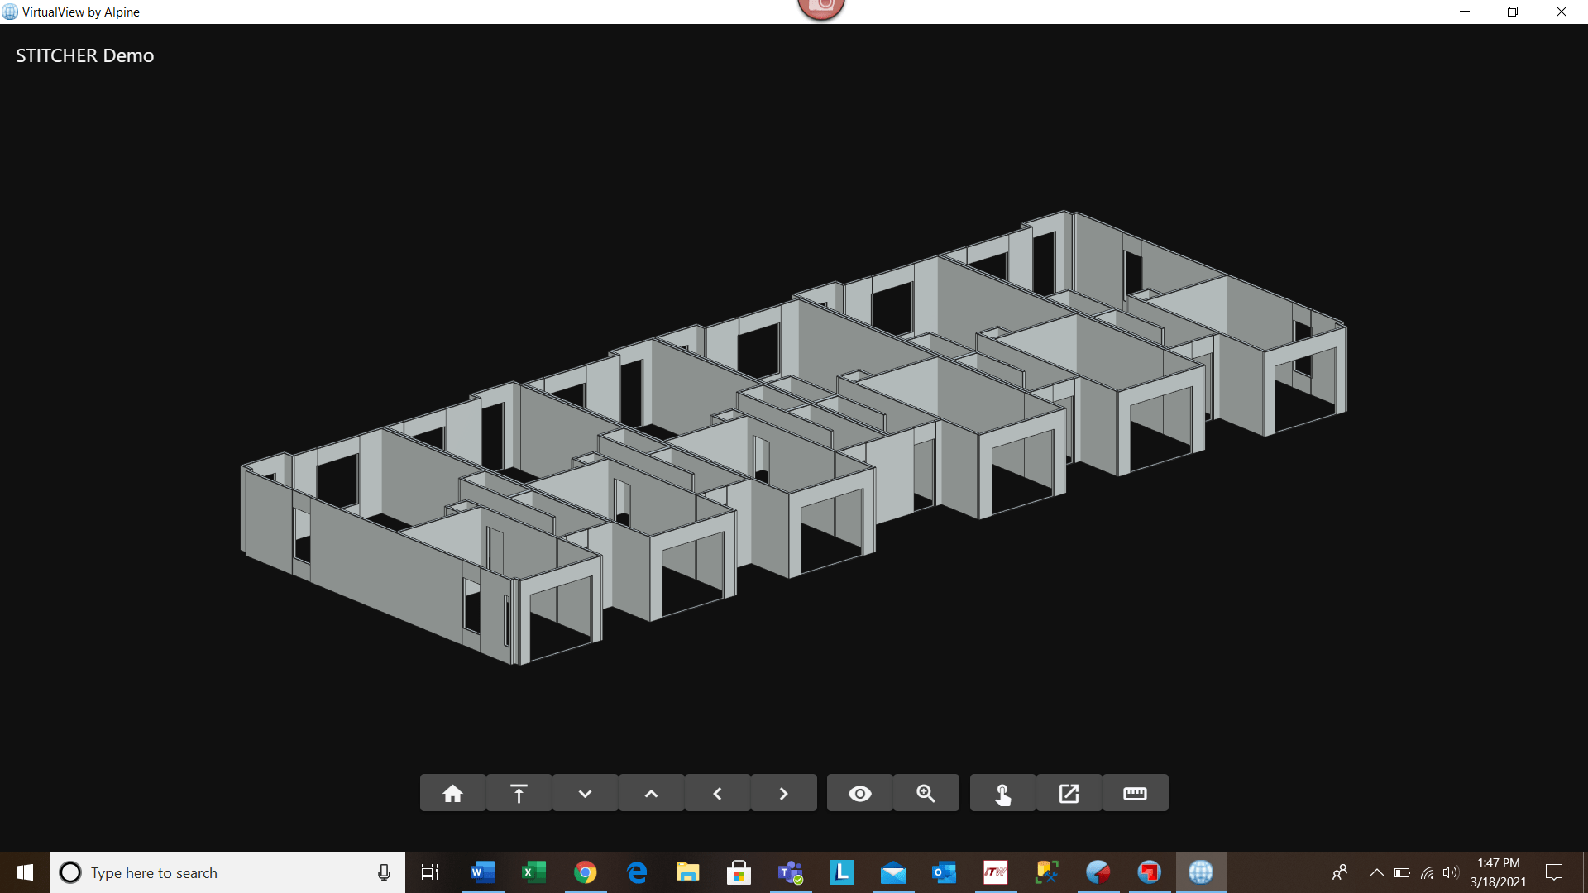Activate the touch select pointer tool
The width and height of the screenshot is (1588, 893).
pyautogui.click(x=1002, y=794)
